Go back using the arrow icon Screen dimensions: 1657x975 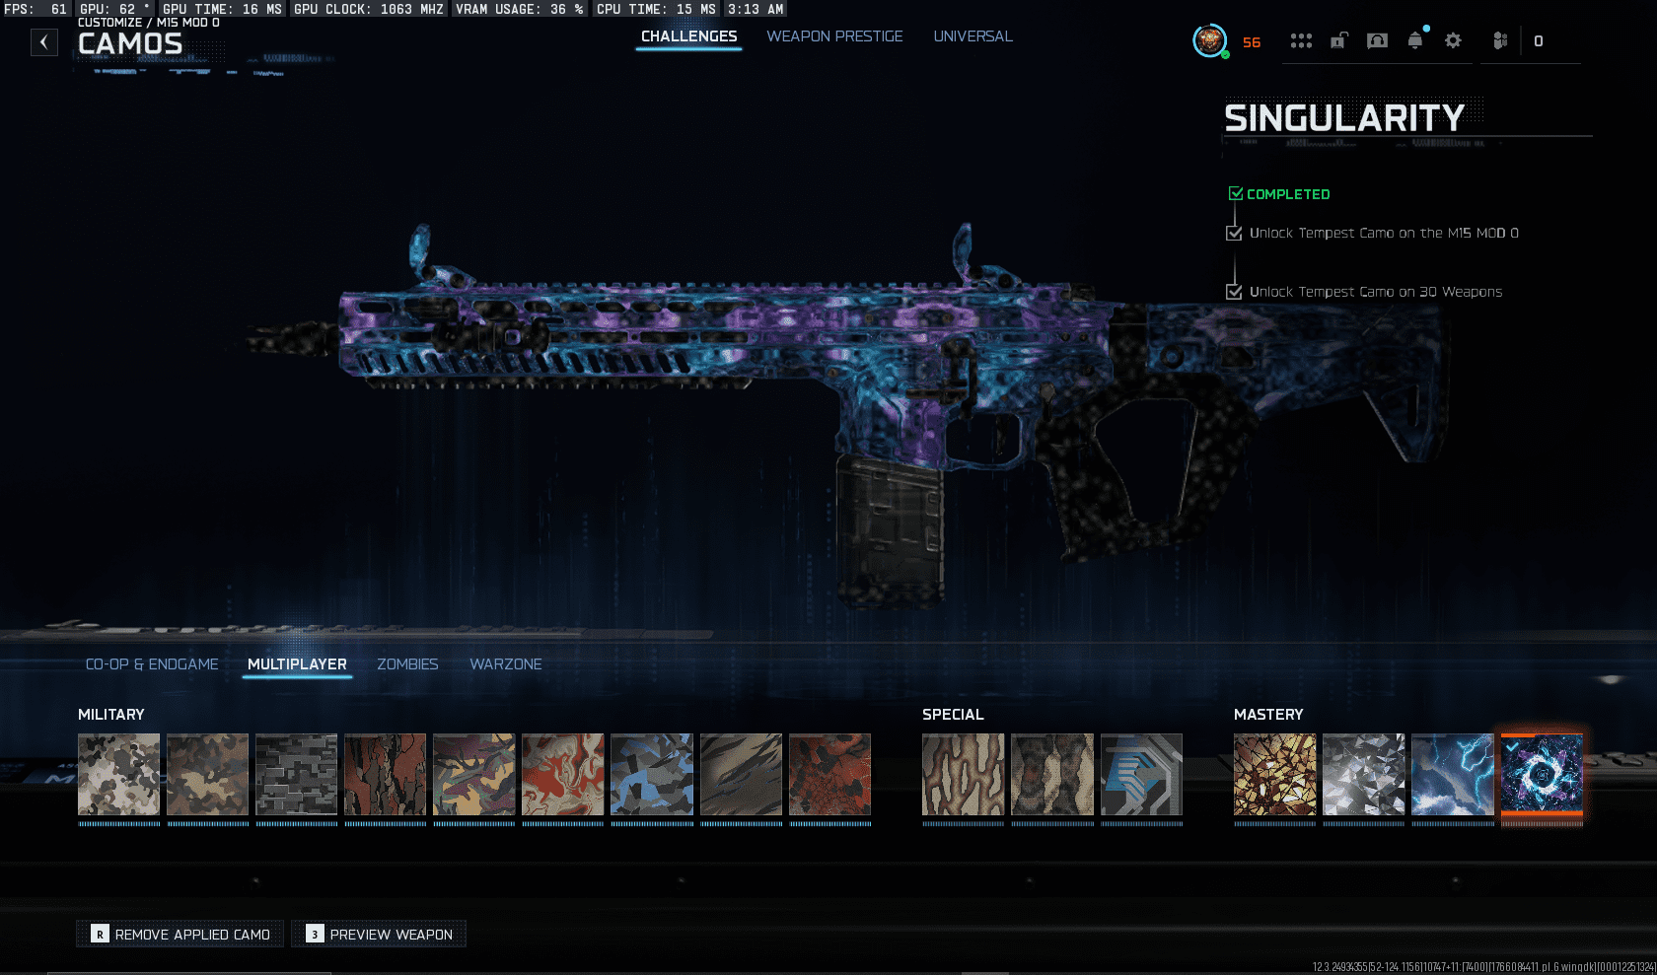[43, 42]
